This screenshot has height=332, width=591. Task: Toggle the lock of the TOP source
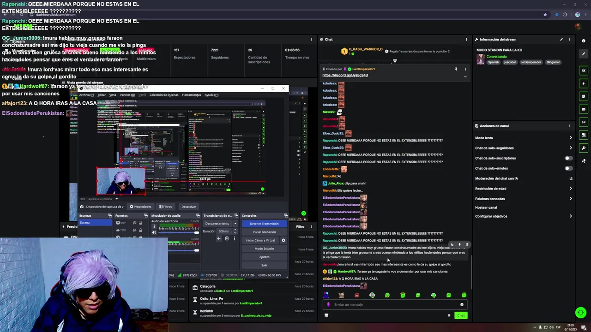pyautogui.click(x=140, y=230)
